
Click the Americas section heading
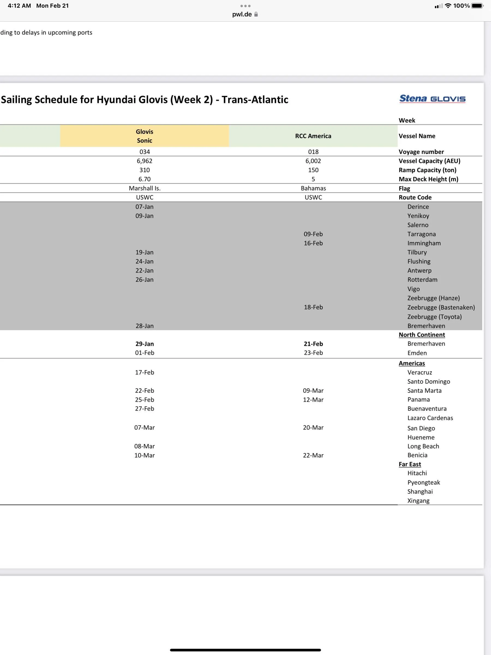412,363
